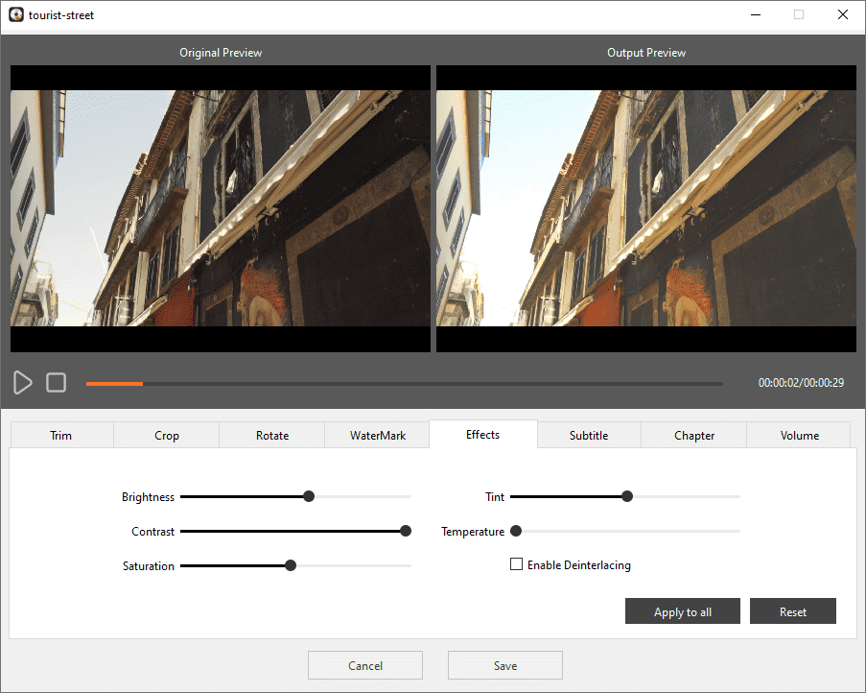Screen dimensions: 866x693
Task: Reset the effects settings
Action: (793, 612)
